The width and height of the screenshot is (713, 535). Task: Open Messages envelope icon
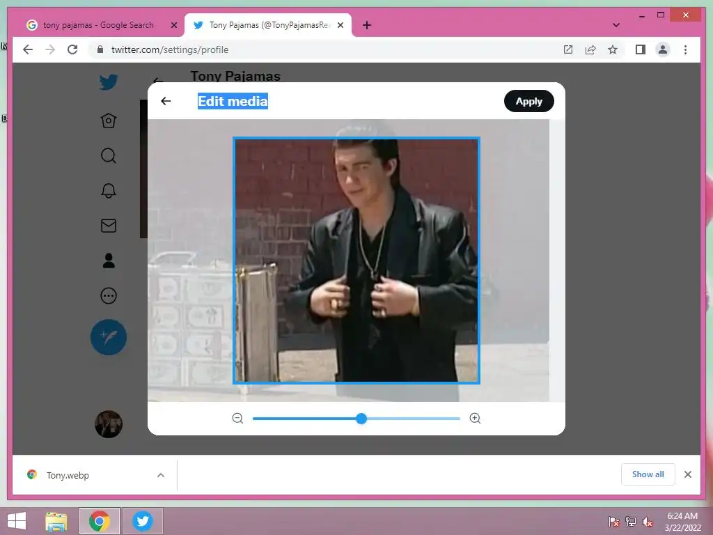click(109, 226)
